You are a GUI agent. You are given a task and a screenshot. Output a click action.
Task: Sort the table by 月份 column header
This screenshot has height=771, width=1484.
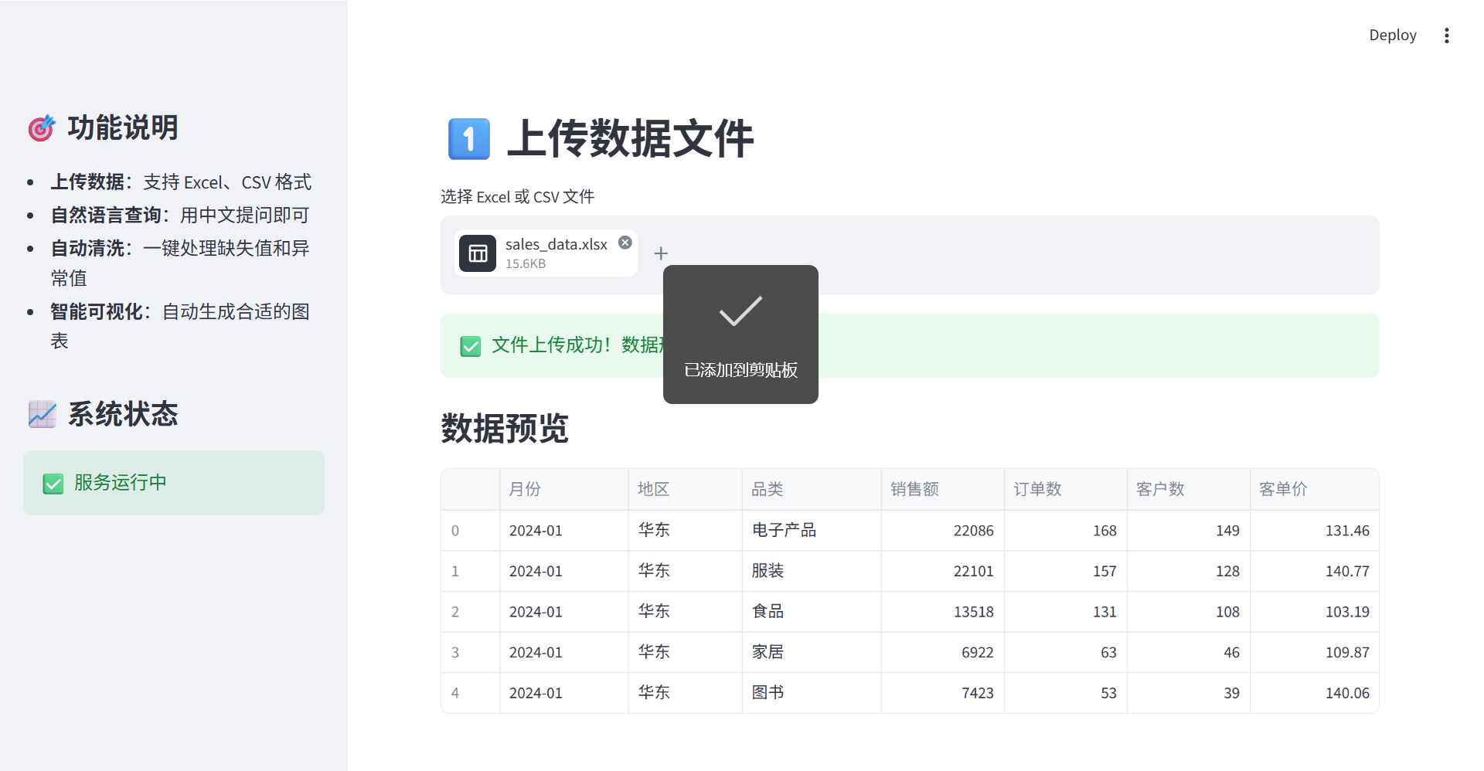(x=563, y=489)
